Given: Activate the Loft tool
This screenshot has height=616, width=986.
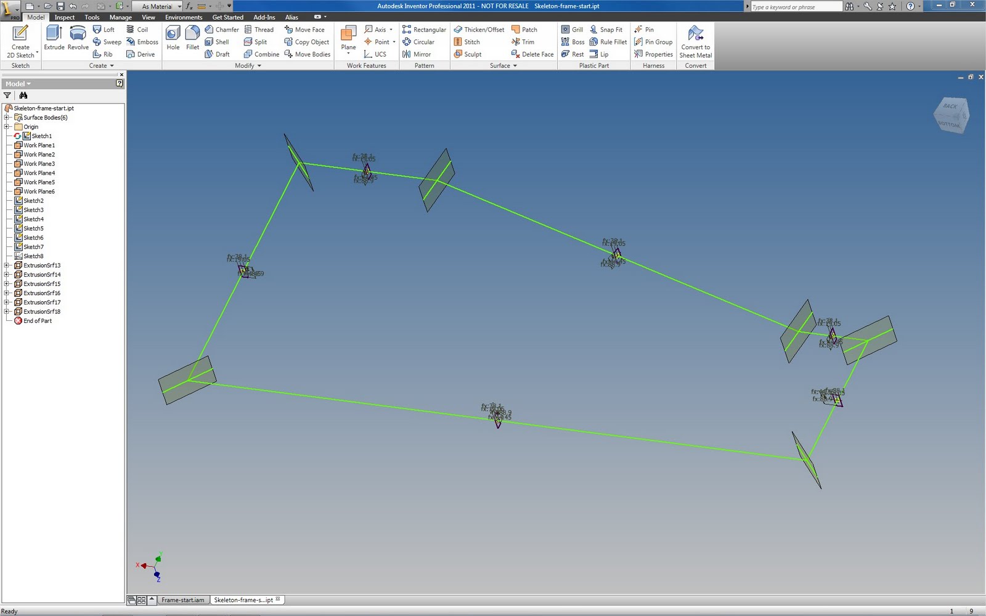Looking at the screenshot, I should [x=105, y=29].
